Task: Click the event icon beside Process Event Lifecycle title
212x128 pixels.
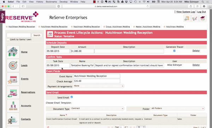Action: (x=50, y=34)
